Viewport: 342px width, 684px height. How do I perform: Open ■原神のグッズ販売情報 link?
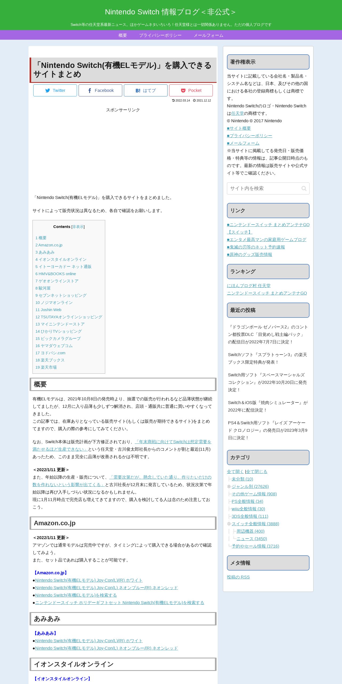click(250, 255)
